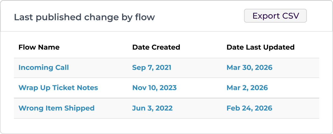Click the card header bar beside the title
333x134 pixels.
[x=198, y=17]
